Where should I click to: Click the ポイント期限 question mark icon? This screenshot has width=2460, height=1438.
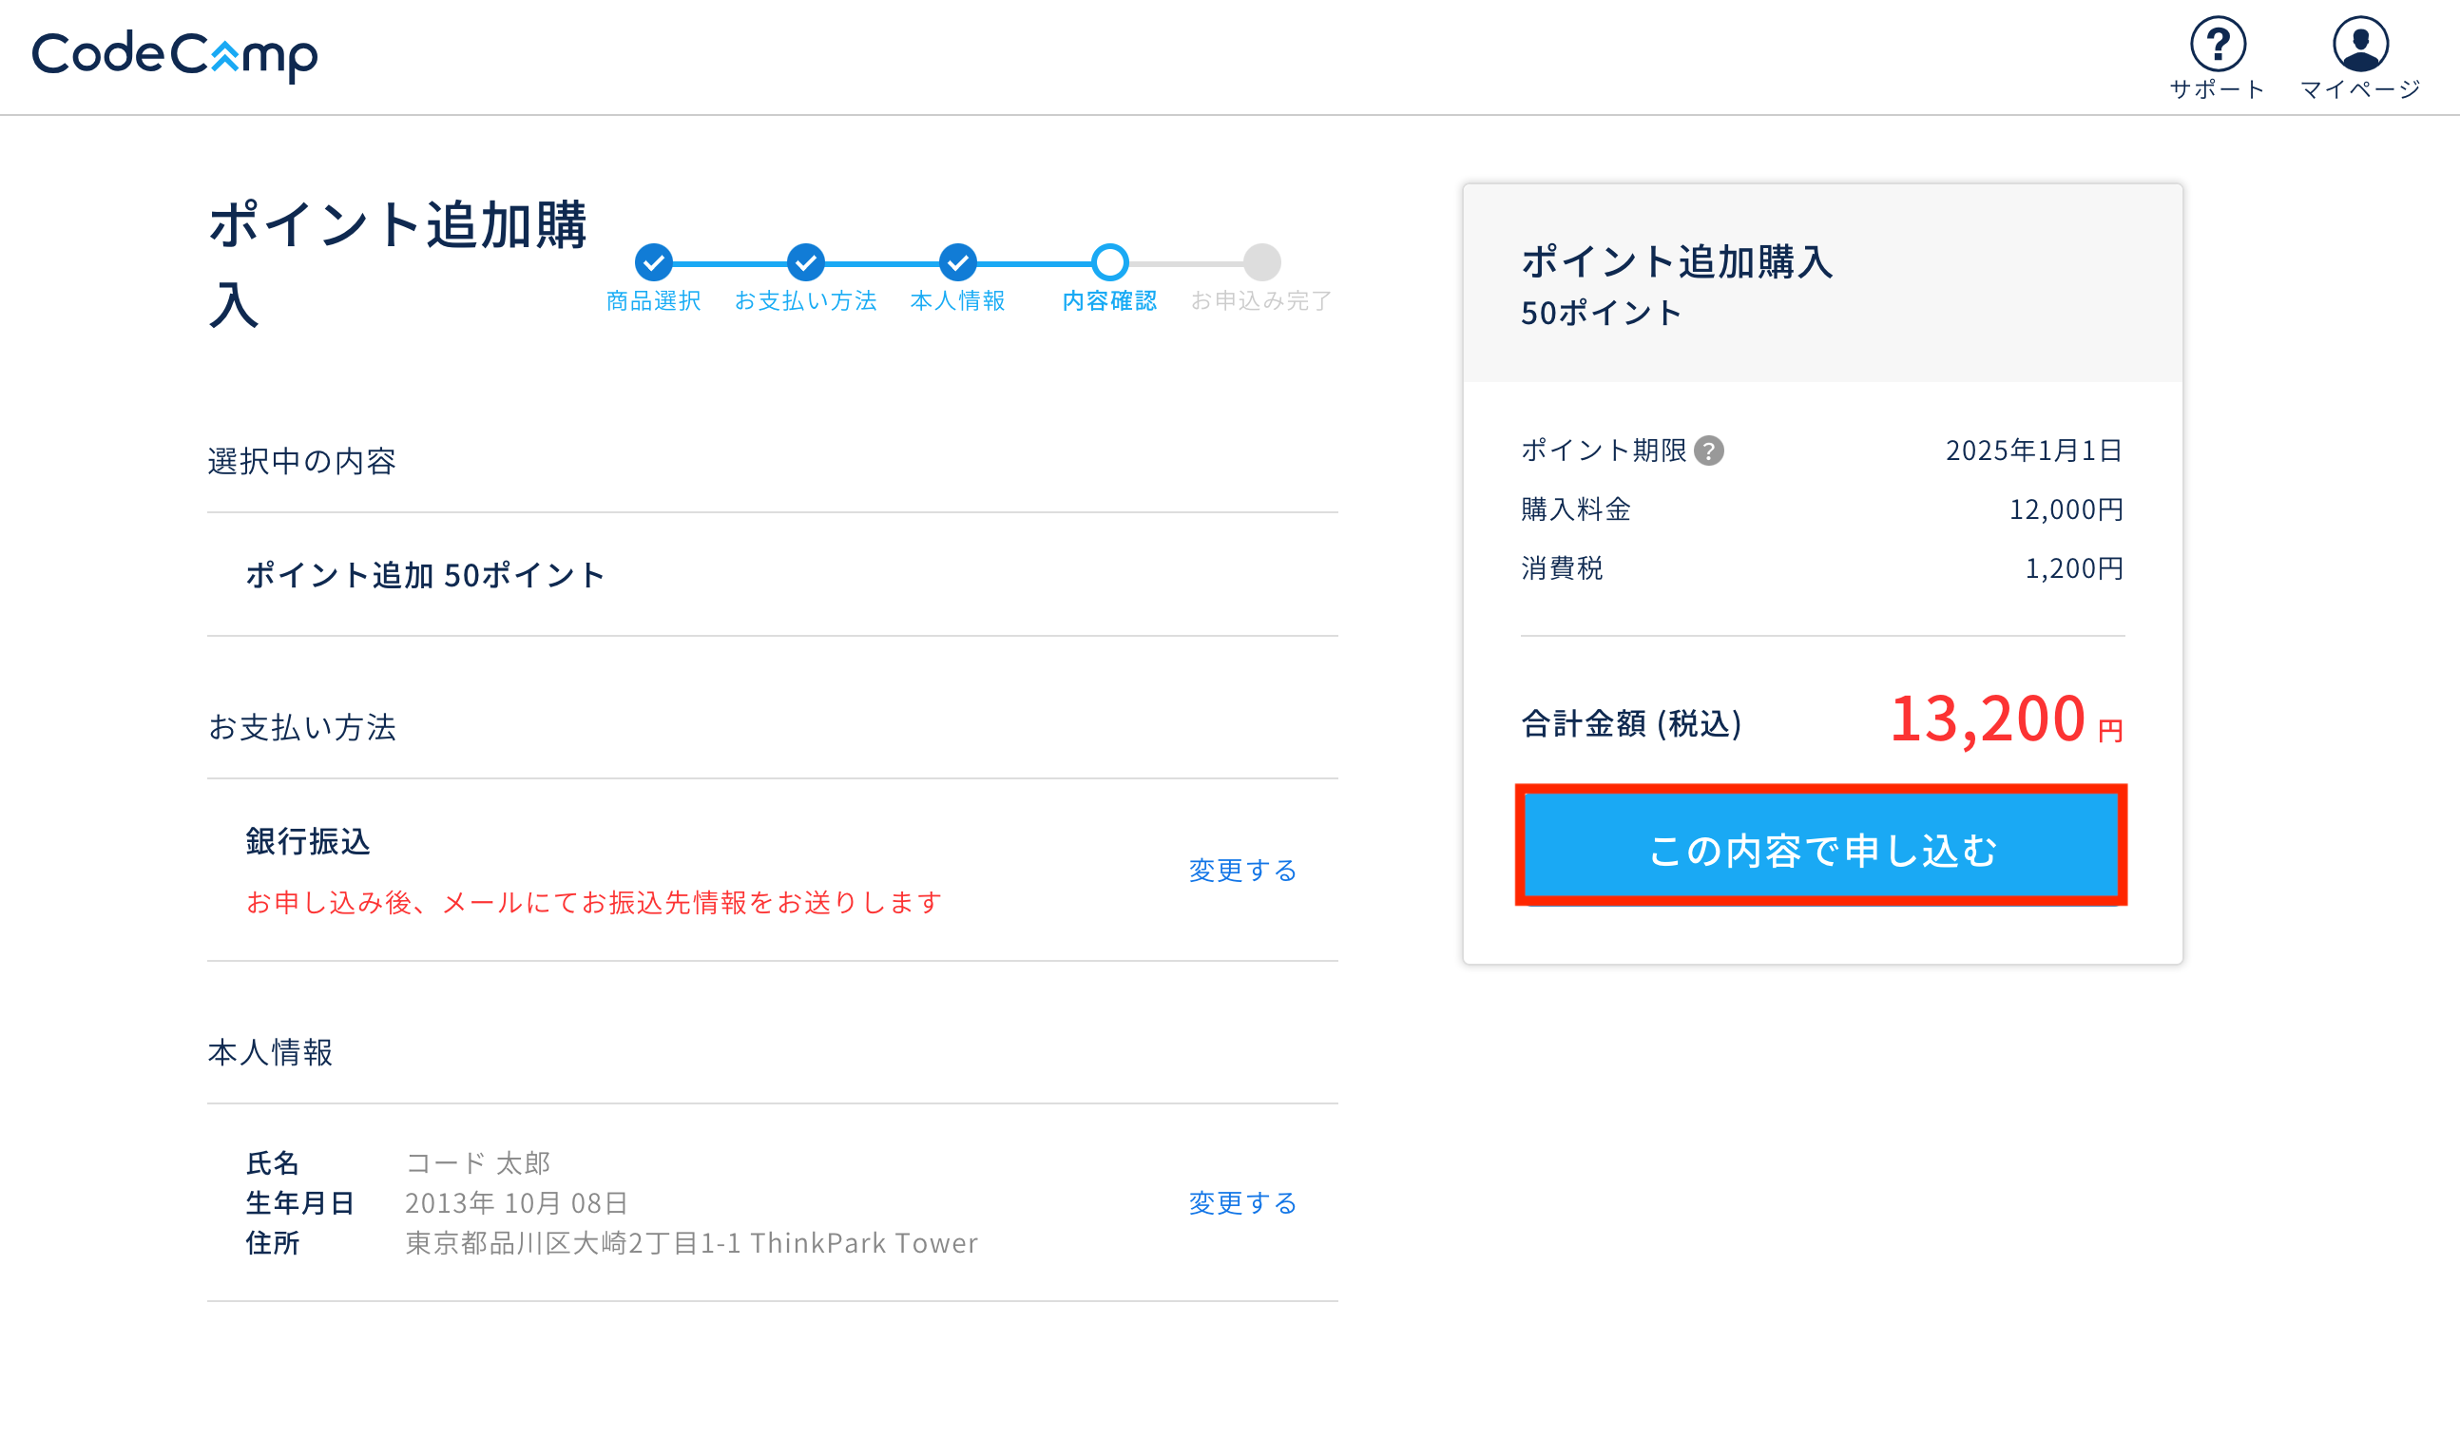coord(1708,451)
